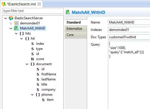Click the MatchAll_WithID header search icon

(x=68, y=12)
